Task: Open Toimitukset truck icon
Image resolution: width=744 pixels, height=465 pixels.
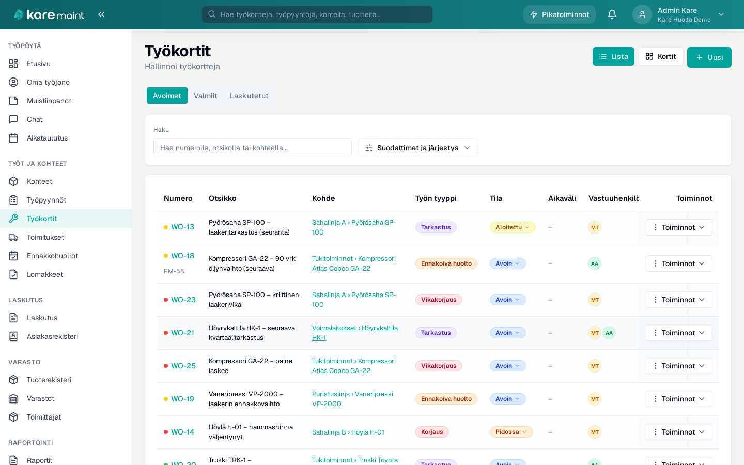Action: click(x=14, y=237)
